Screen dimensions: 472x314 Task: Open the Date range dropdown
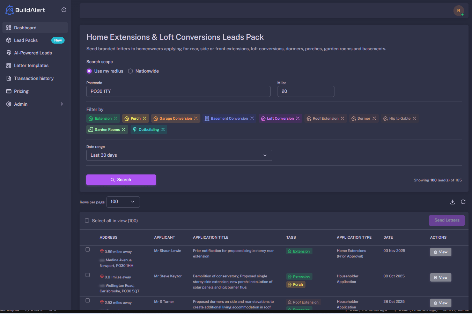click(179, 155)
